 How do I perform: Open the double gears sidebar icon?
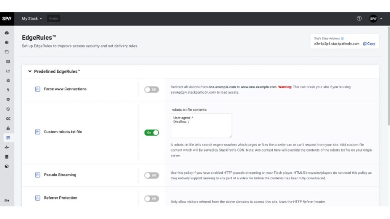(8, 119)
